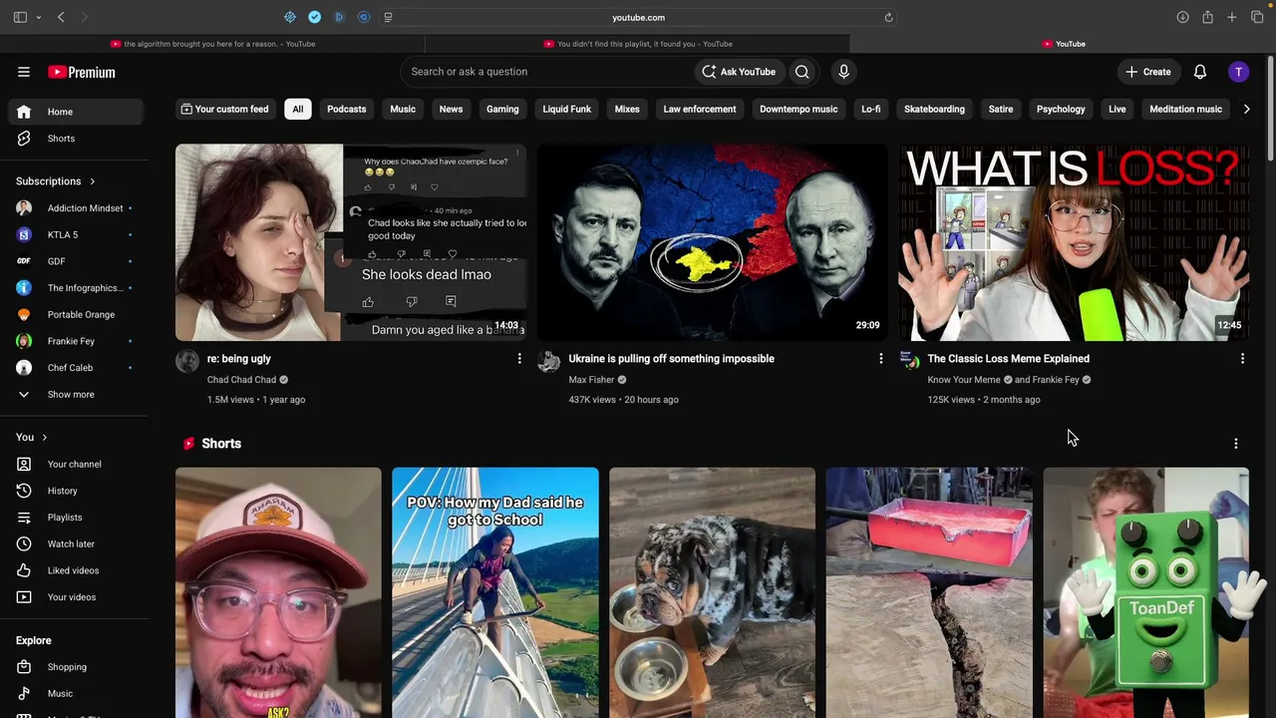Open Addiction Mindset subscription in sidebar
This screenshot has width=1276, height=718.
pos(76,208)
